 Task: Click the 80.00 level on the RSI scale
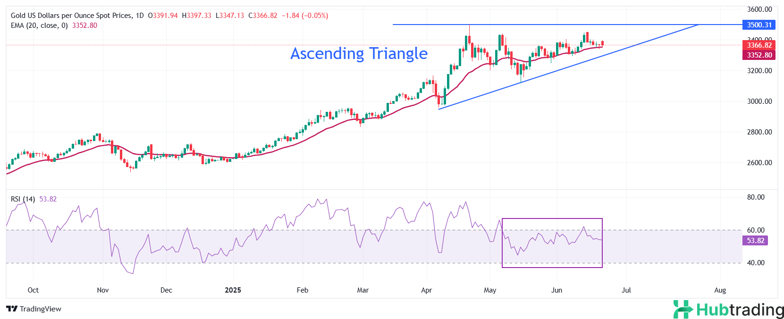(x=755, y=197)
